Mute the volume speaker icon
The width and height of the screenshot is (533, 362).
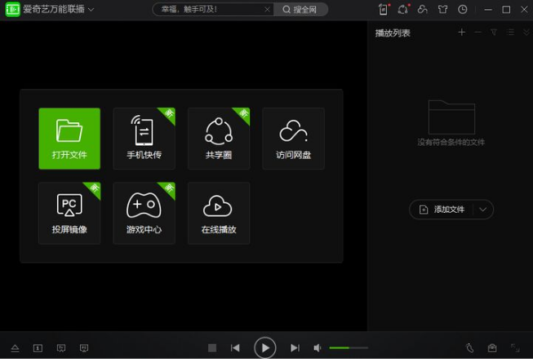pos(318,348)
